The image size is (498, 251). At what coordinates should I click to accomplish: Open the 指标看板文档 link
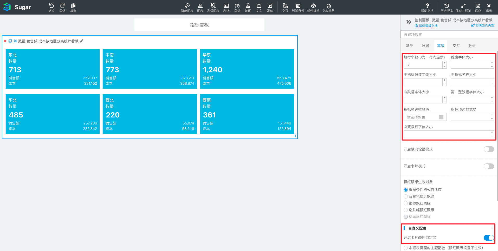coord(426,26)
